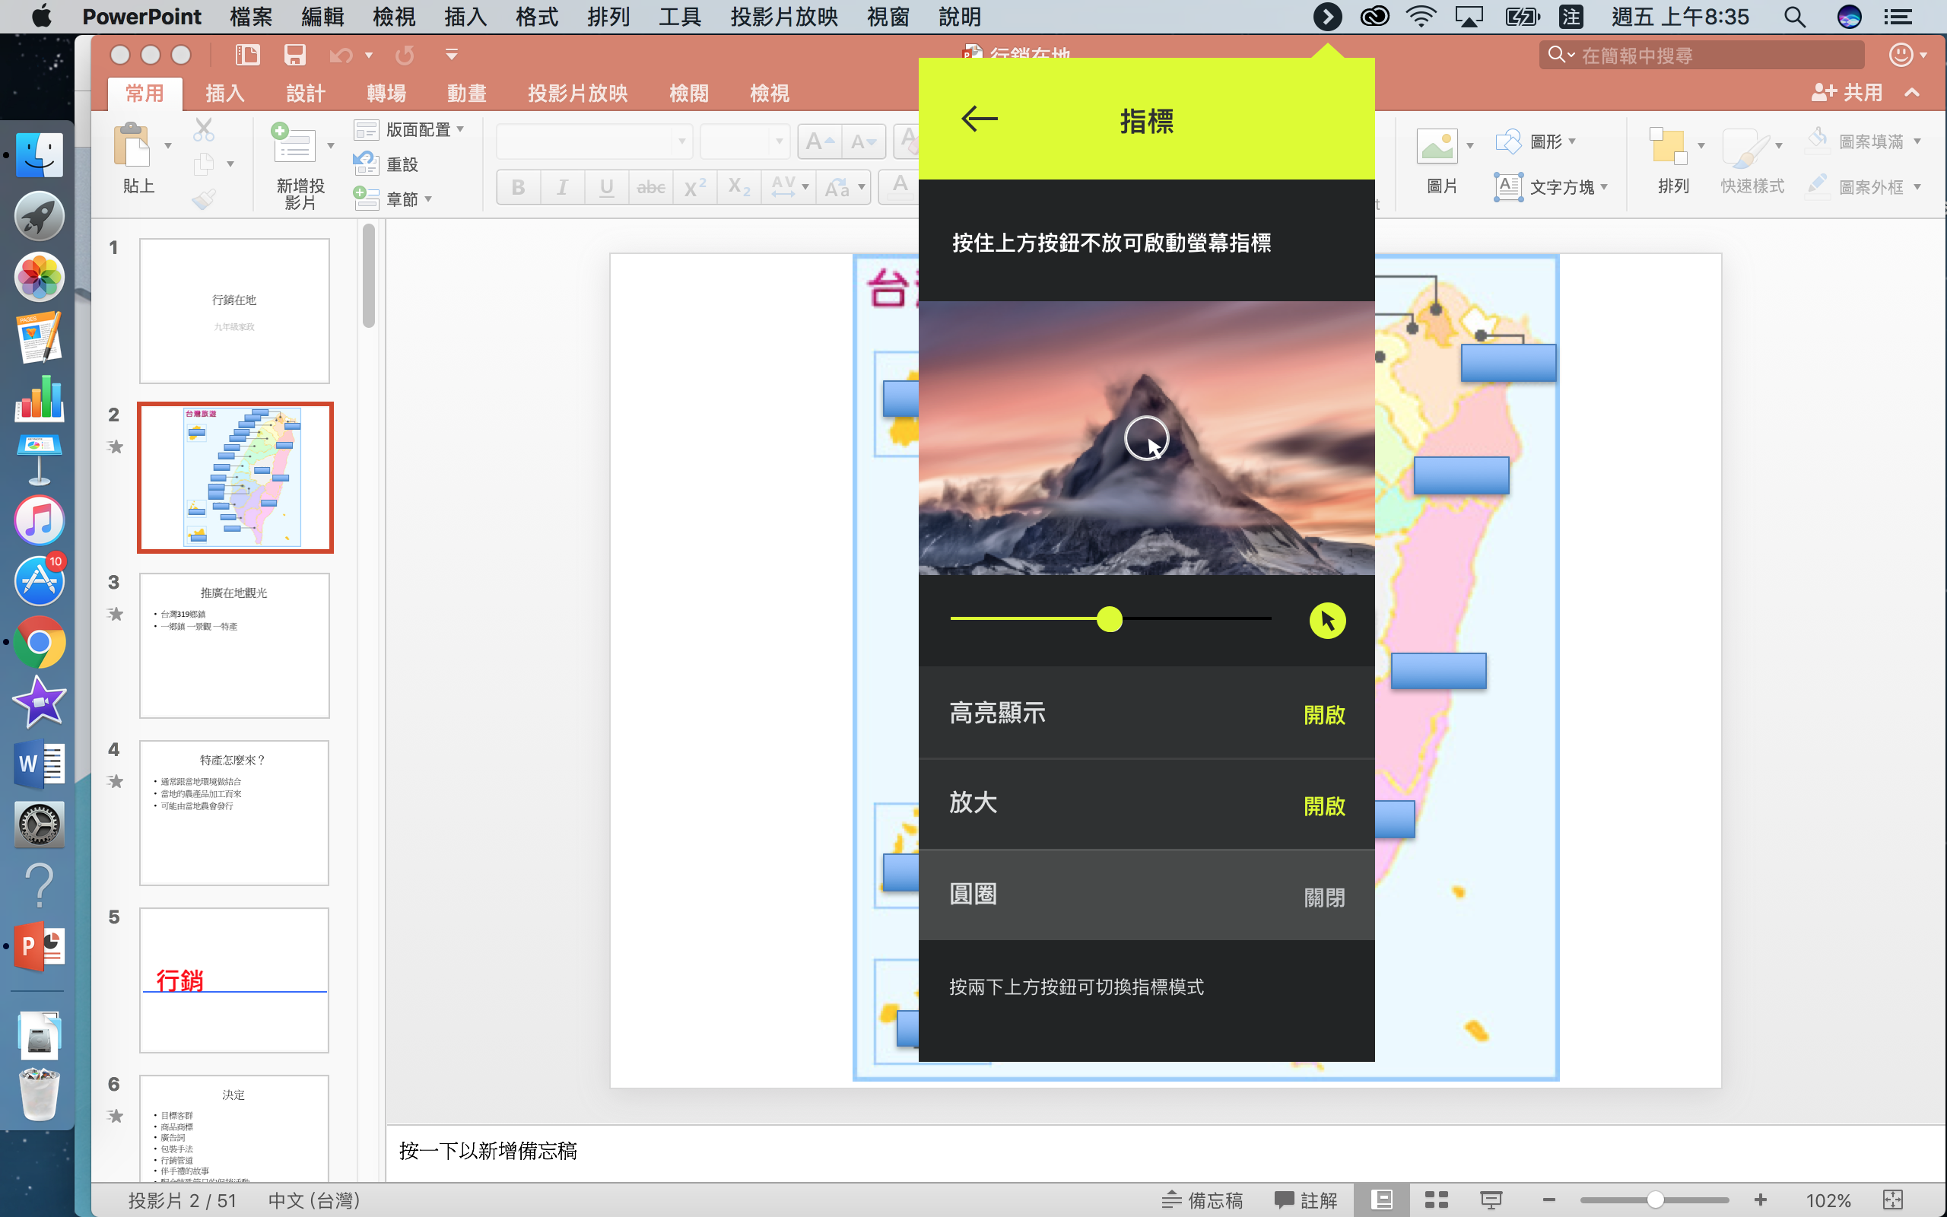
Task: Click the Underline U button
Action: pos(607,188)
